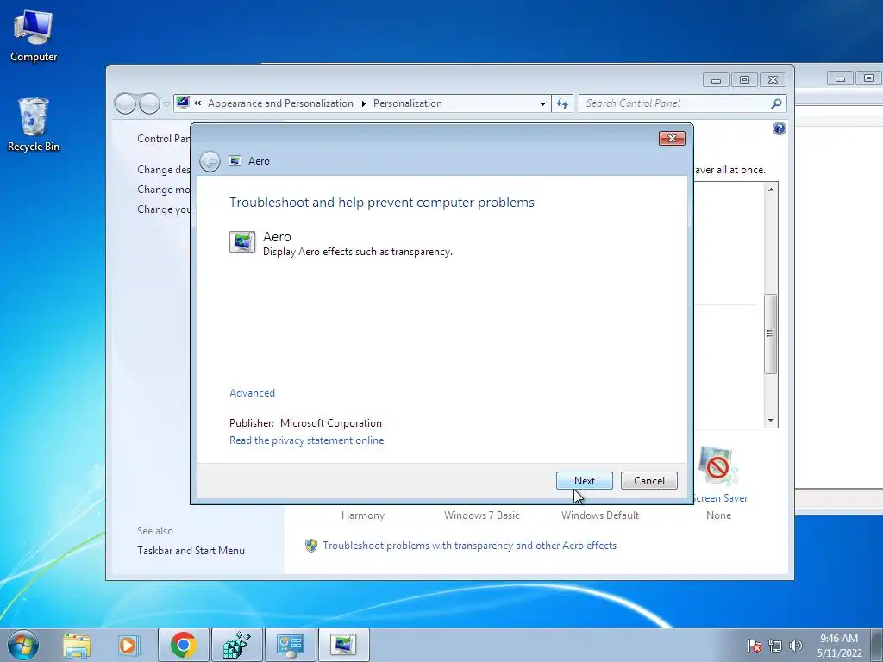Viewport: 883px width, 662px height.
Task: Go to Appearance and Personalization breadcrumb
Action: pos(280,103)
